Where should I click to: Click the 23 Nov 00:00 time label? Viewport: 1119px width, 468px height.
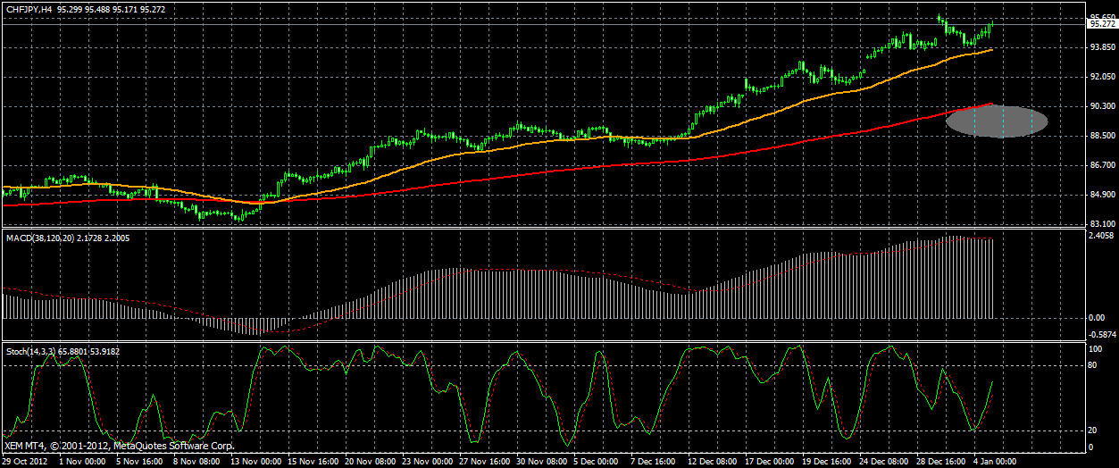click(427, 462)
